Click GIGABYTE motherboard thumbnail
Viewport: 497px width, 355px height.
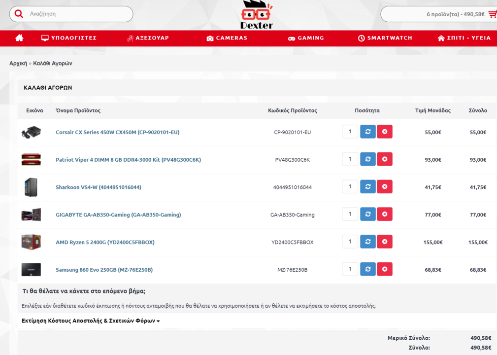(x=31, y=215)
